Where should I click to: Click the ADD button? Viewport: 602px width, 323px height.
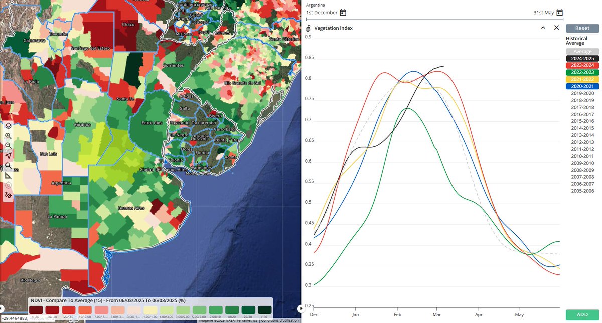[x=582, y=315]
